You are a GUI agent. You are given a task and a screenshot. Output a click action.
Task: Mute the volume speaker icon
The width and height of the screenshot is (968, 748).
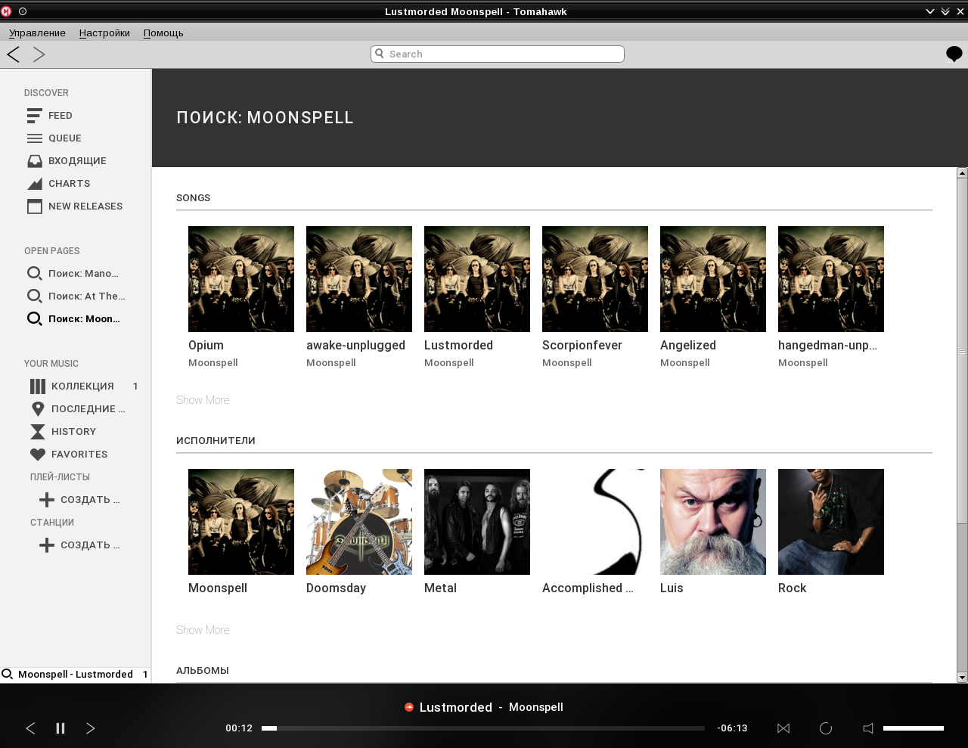[868, 728]
